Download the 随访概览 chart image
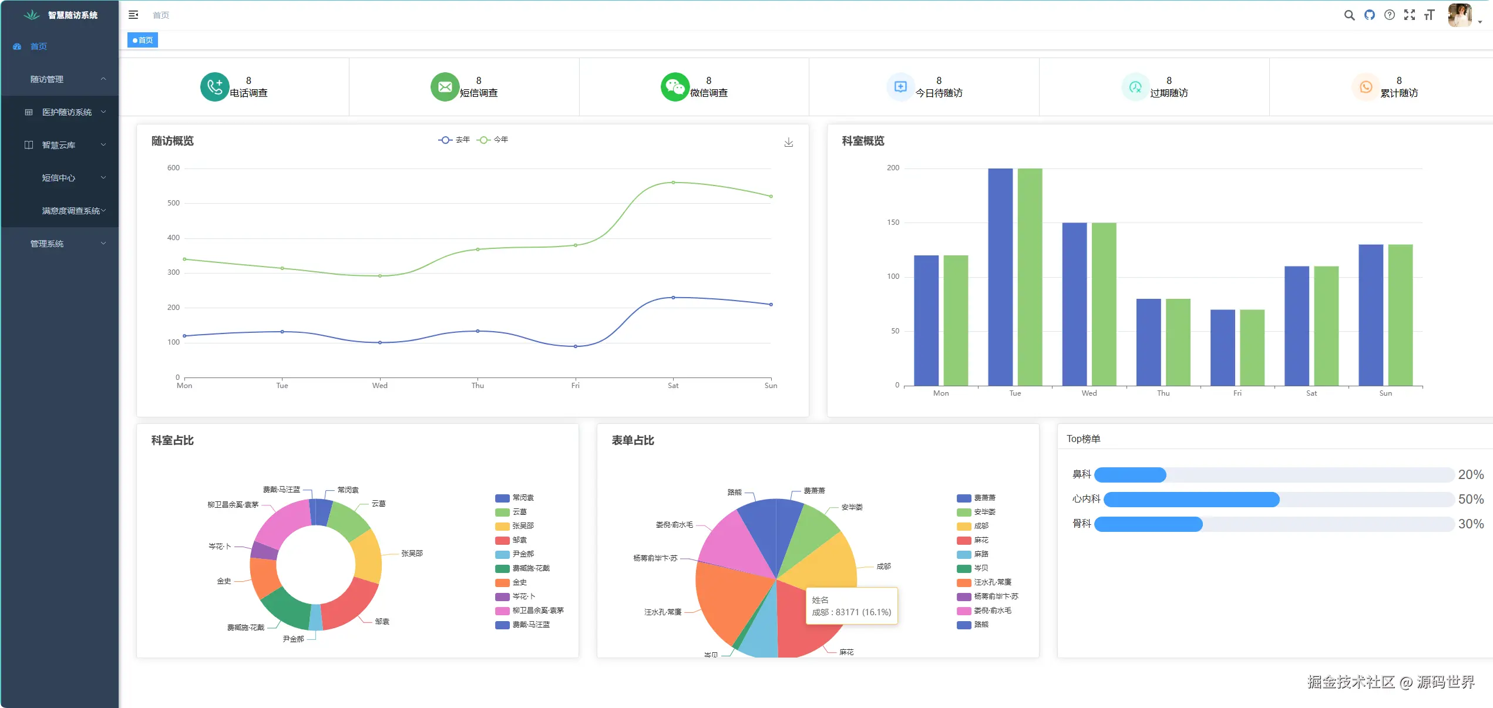Viewport: 1493px width, 708px height. pos(788,143)
